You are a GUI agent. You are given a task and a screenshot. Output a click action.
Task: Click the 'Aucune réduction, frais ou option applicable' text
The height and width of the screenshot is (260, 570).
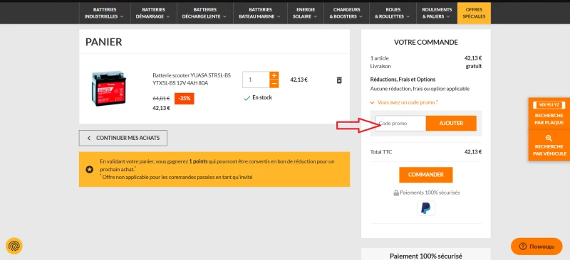[420, 89]
